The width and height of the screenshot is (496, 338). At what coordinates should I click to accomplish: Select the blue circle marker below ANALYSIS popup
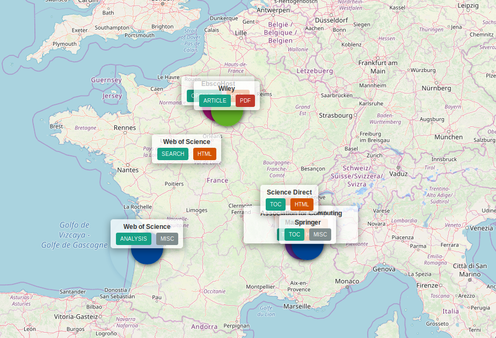coord(147,256)
